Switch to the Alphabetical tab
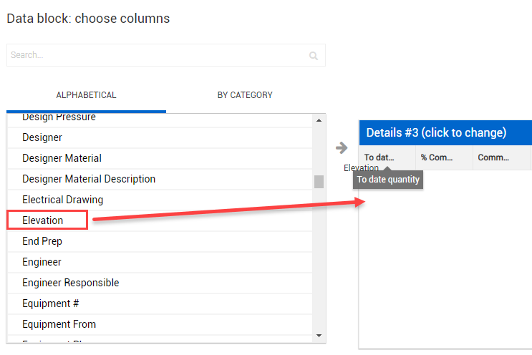532x355 pixels. tap(86, 95)
